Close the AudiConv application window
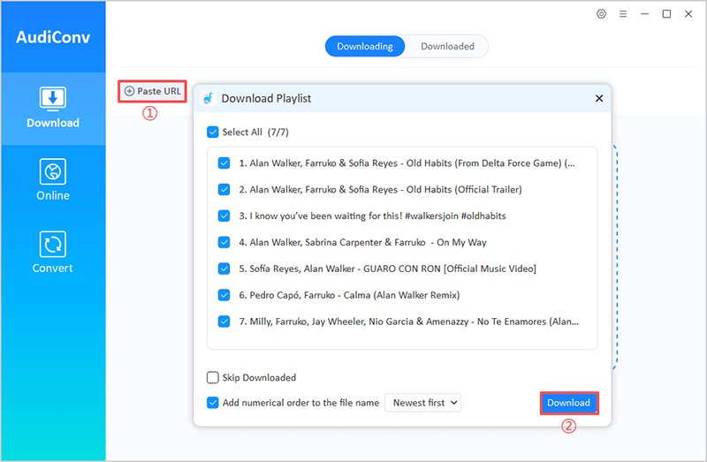The width and height of the screenshot is (707, 462). [x=688, y=14]
